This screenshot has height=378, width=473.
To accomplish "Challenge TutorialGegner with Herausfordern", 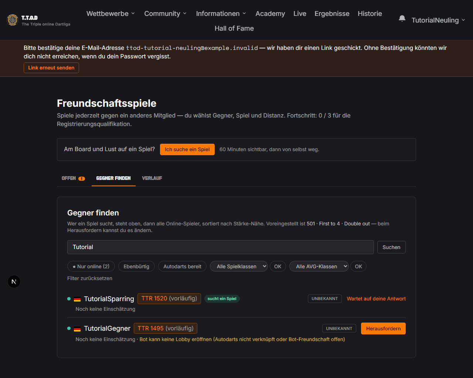I will [383, 328].
